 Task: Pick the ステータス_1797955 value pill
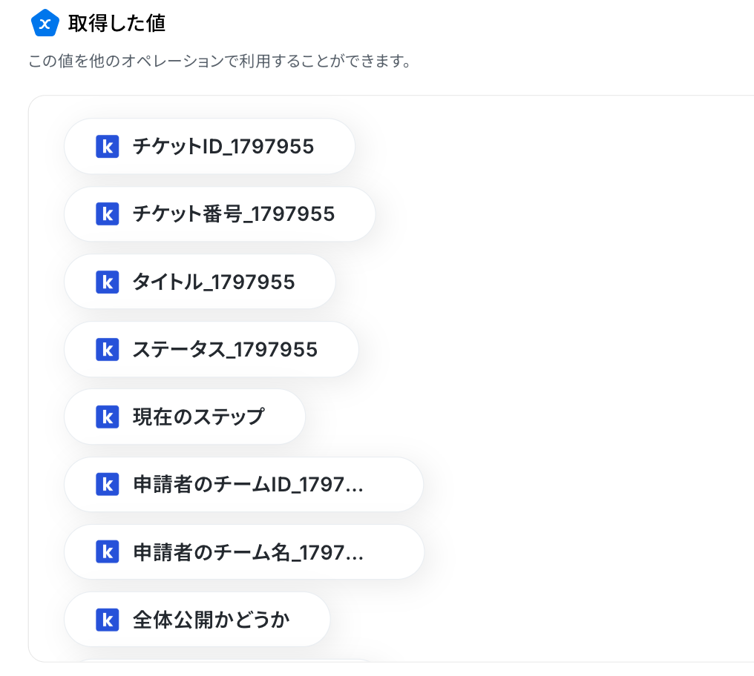tap(211, 349)
